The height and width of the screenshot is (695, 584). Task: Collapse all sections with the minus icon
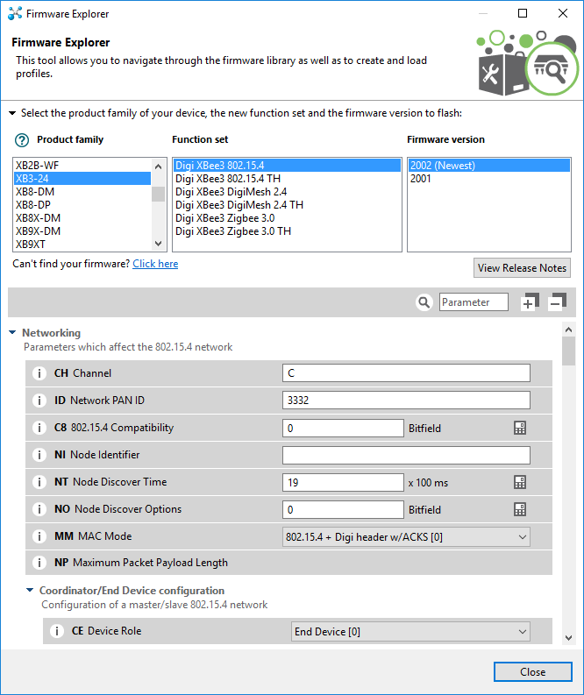click(x=558, y=301)
